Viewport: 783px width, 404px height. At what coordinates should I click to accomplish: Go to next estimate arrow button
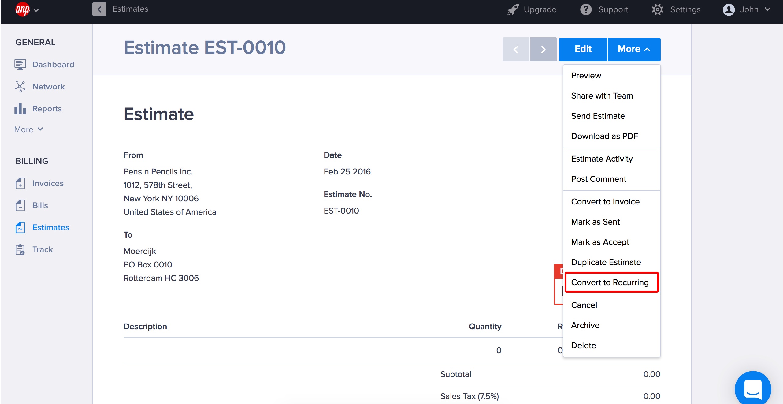(543, 49)
